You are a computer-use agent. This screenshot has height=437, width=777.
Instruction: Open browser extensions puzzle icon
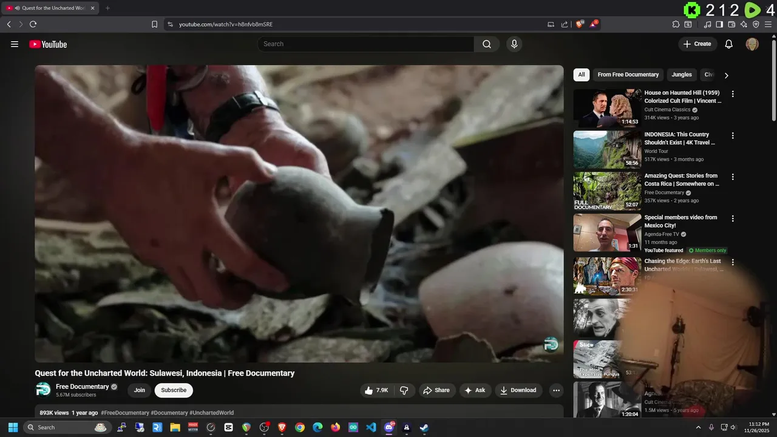(676, 24)
